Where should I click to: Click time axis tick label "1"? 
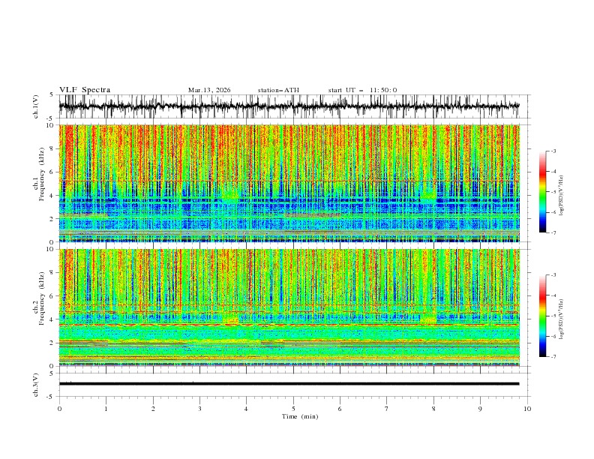pos(106,409)
